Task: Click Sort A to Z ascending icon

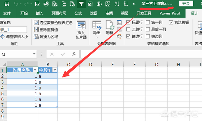Action: pos(117,4)
